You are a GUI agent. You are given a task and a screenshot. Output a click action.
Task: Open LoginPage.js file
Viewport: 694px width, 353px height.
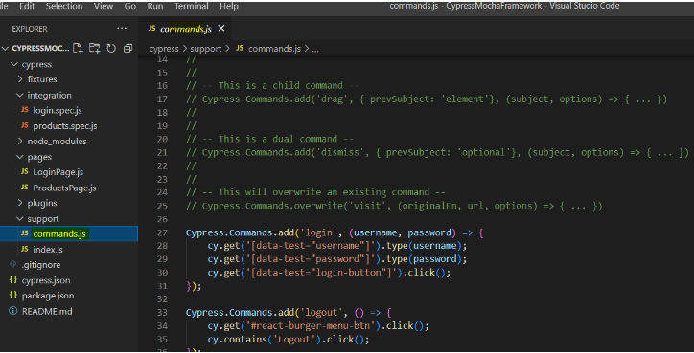point(58,172)
